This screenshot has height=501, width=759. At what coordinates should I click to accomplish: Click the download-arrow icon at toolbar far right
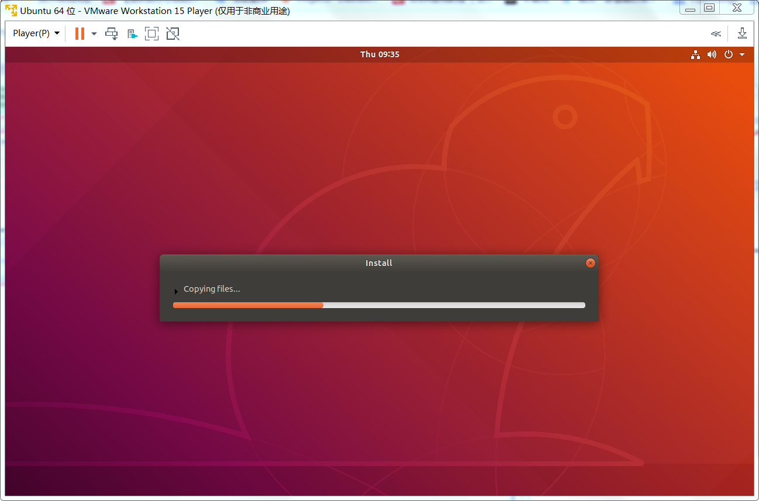(x=742, y=33)
